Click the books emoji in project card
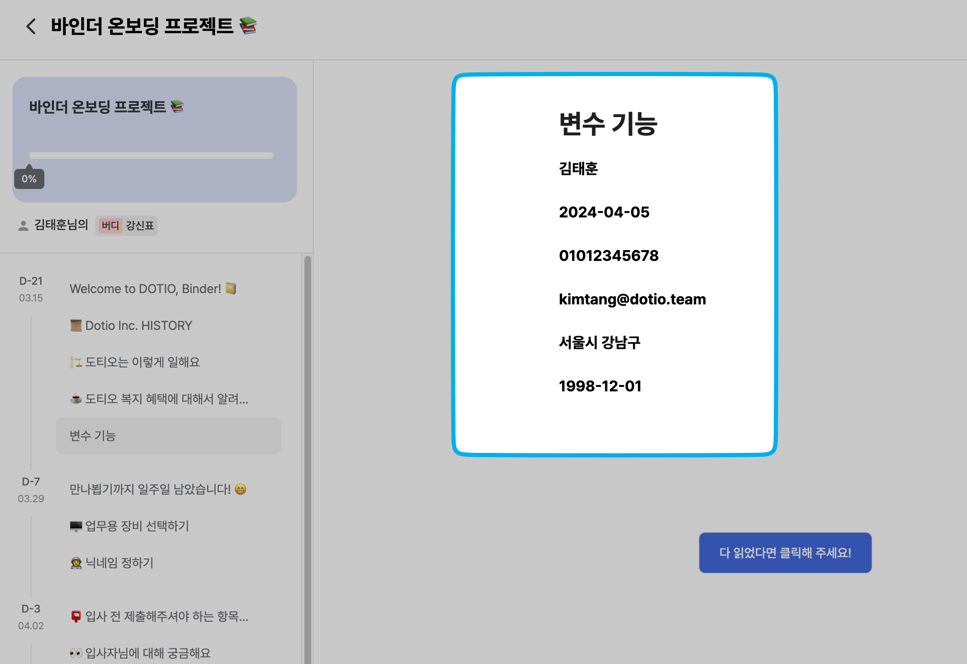Screen dimensions: 967x664 (x=177, y=107)
